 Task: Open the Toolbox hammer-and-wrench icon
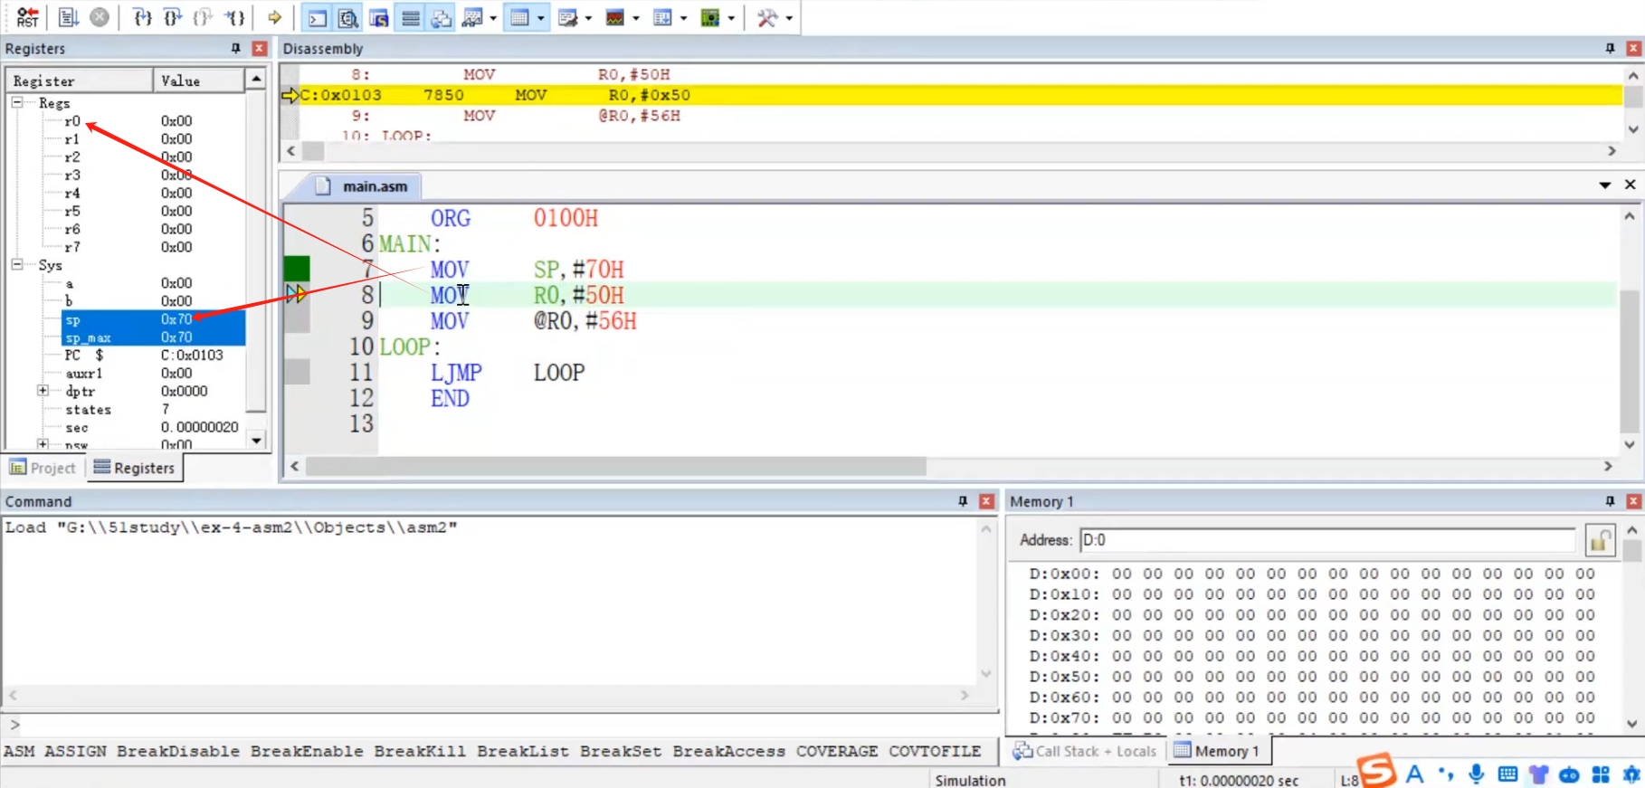pyautogui.click(x=767, y=18)
